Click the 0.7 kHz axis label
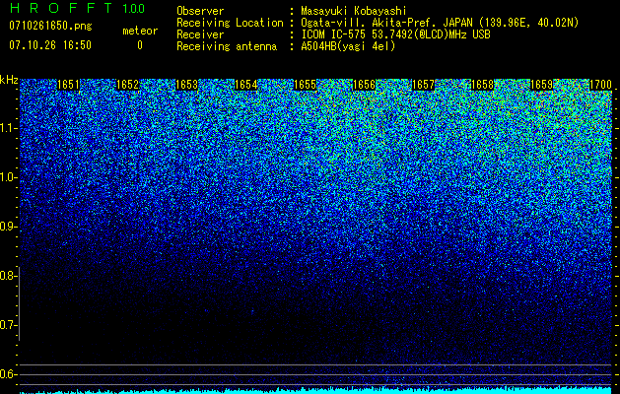This screenshot has height=394, width=620. (8, 325)
